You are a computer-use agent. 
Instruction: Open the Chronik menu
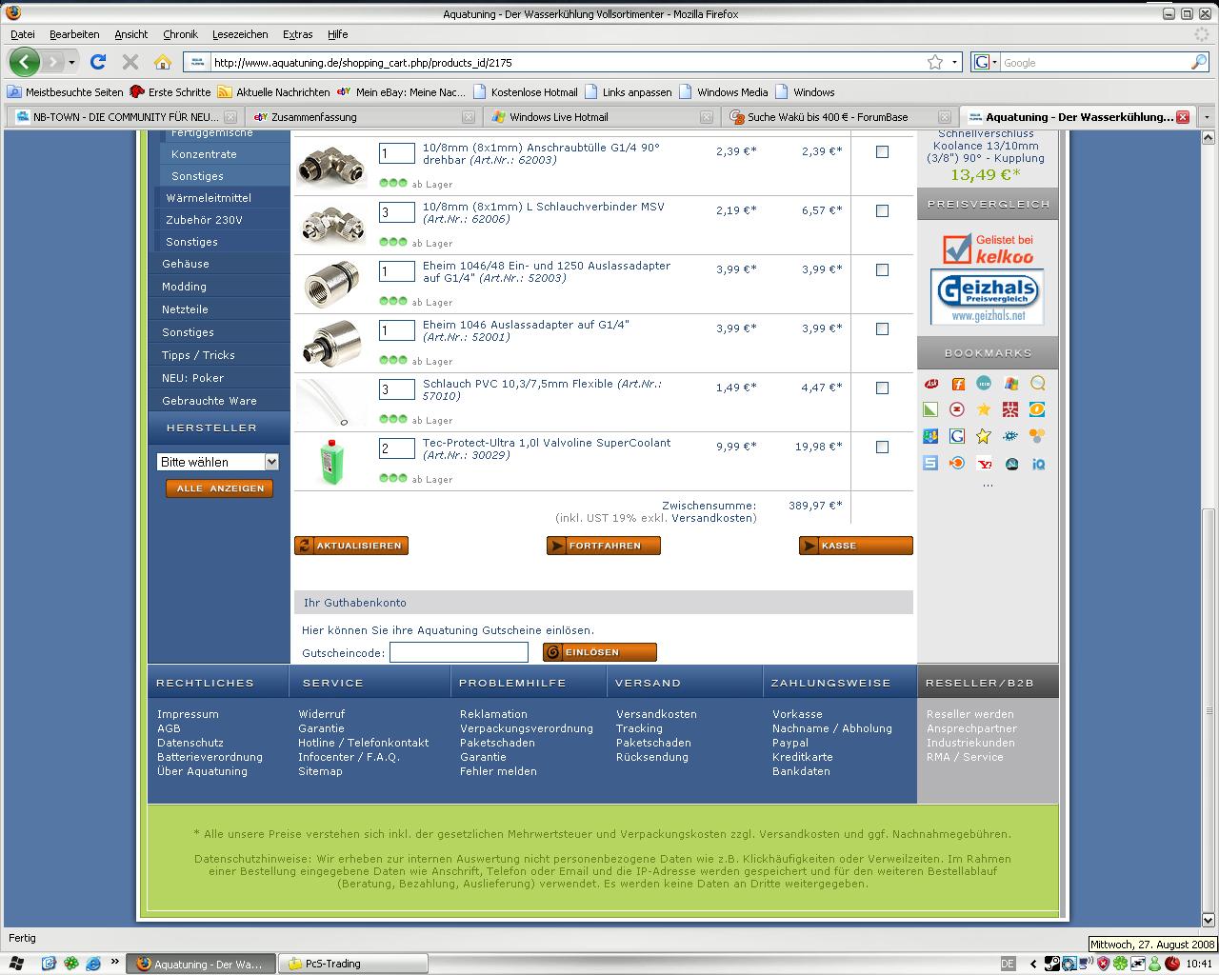pos(180,34)
